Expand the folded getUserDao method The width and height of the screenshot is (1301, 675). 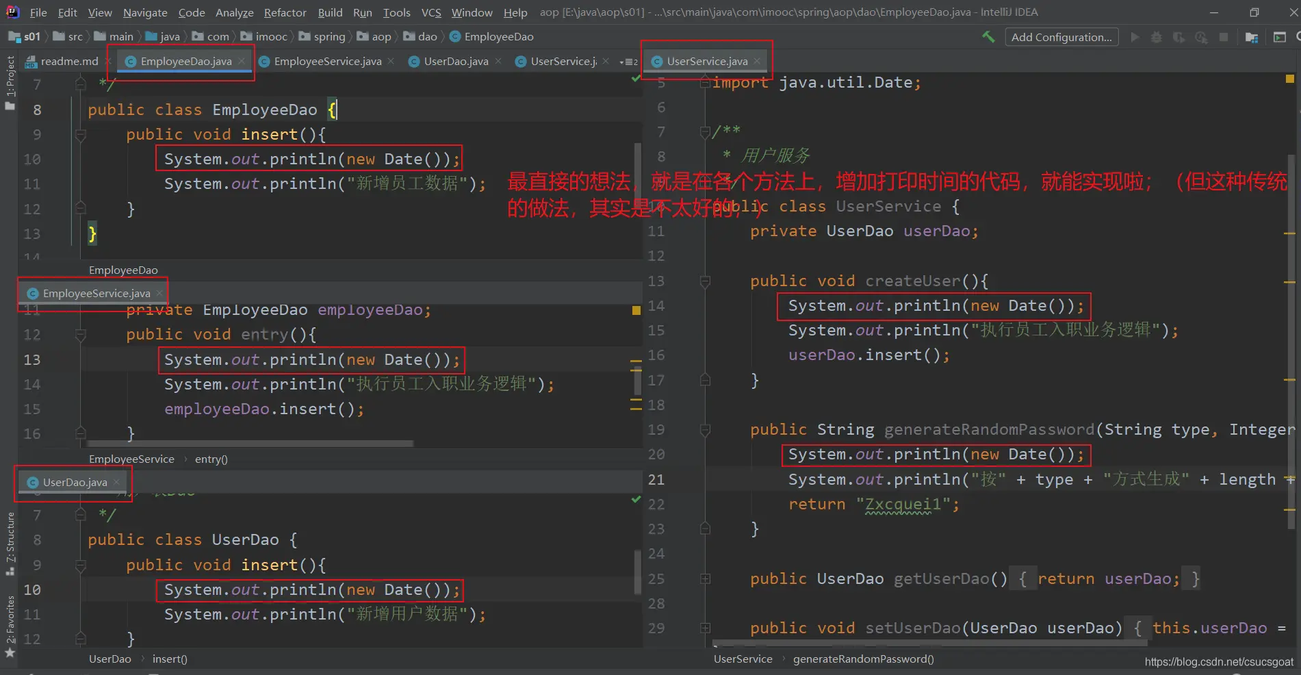[705, 579]
